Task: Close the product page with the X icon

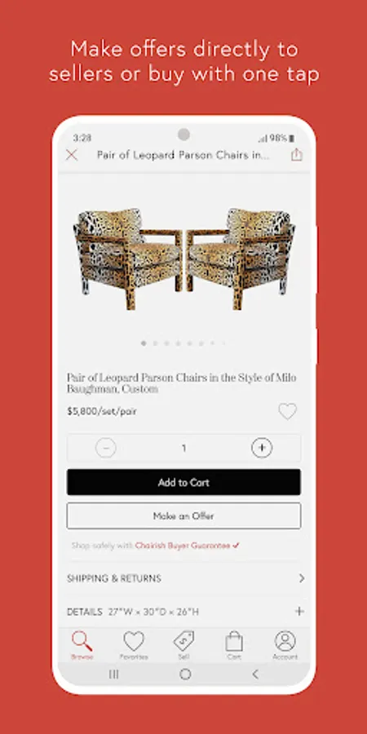Action: coord(72,155)
